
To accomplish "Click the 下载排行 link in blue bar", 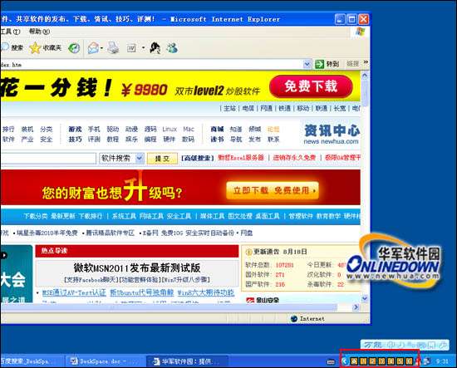I will click(91, 216).
